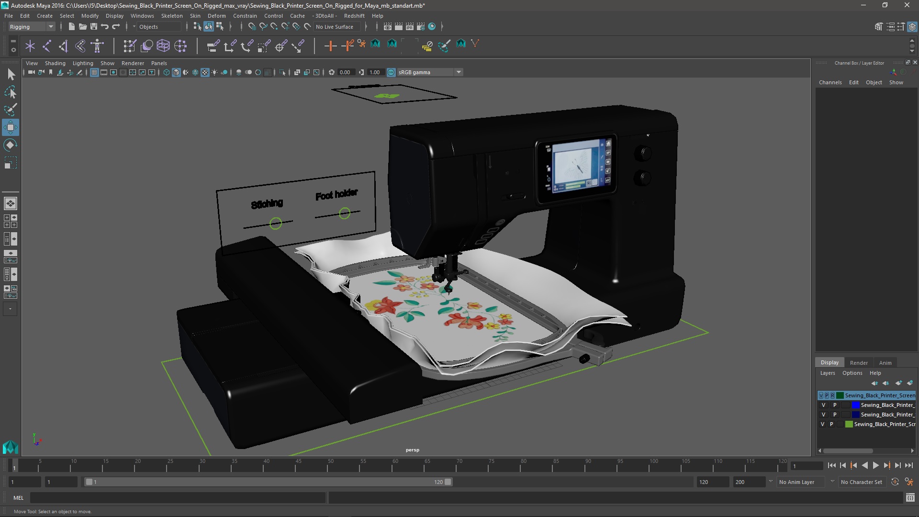Select the Move tool in toolbox
The width and height of the screenshot is (919, 517).
click(x=10, y=127)
